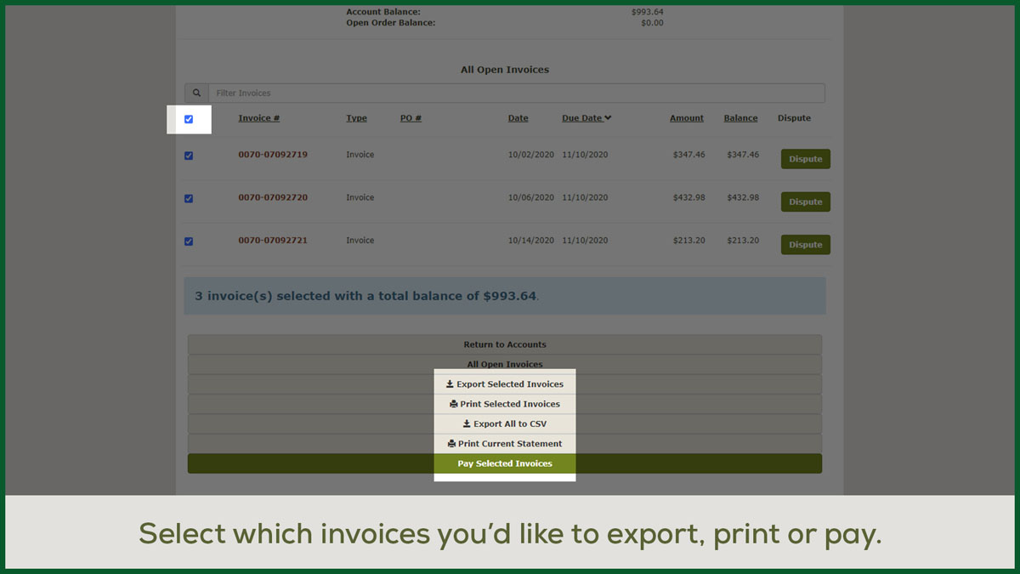Click the printer icon on Print Current Statement
Viewport: 1020px width, 574px height.
(452, 444)
